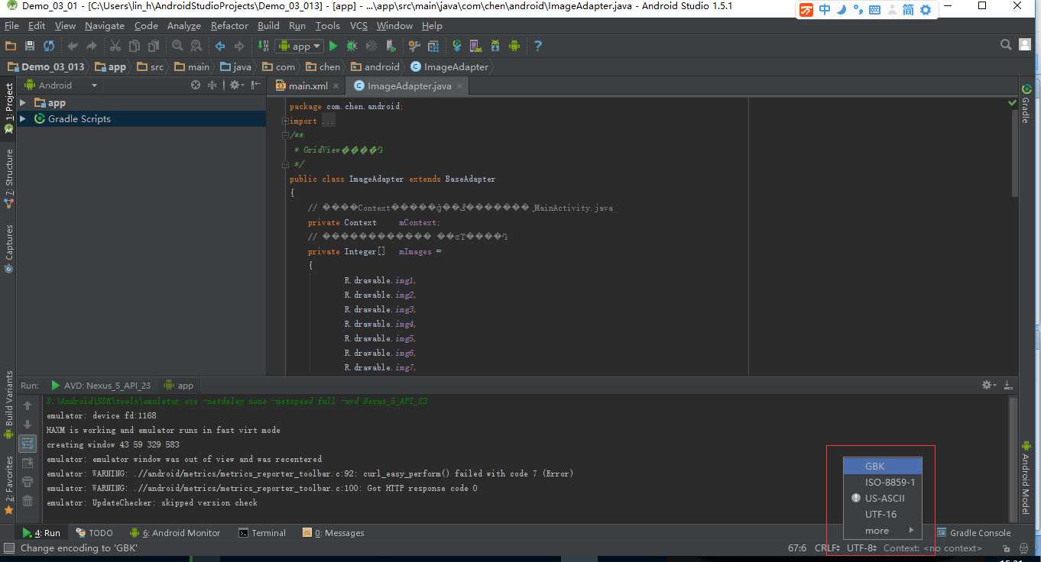Open Project panel settings gear
Screen dimensions: 1041x562
pos(235,86)
